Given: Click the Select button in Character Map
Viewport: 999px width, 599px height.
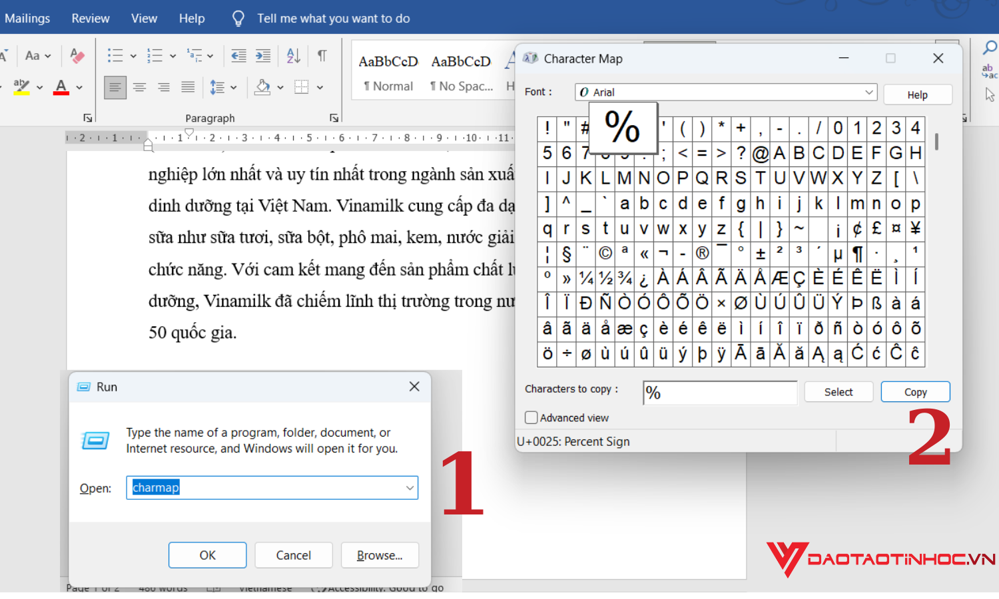Looking at the screenshot, I should [838, 392].
